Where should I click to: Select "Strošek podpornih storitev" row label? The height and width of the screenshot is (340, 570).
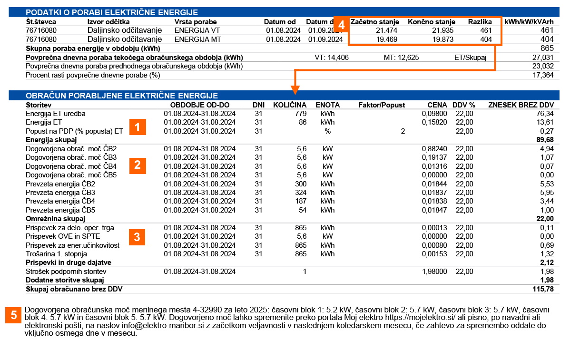coord(66,272)
